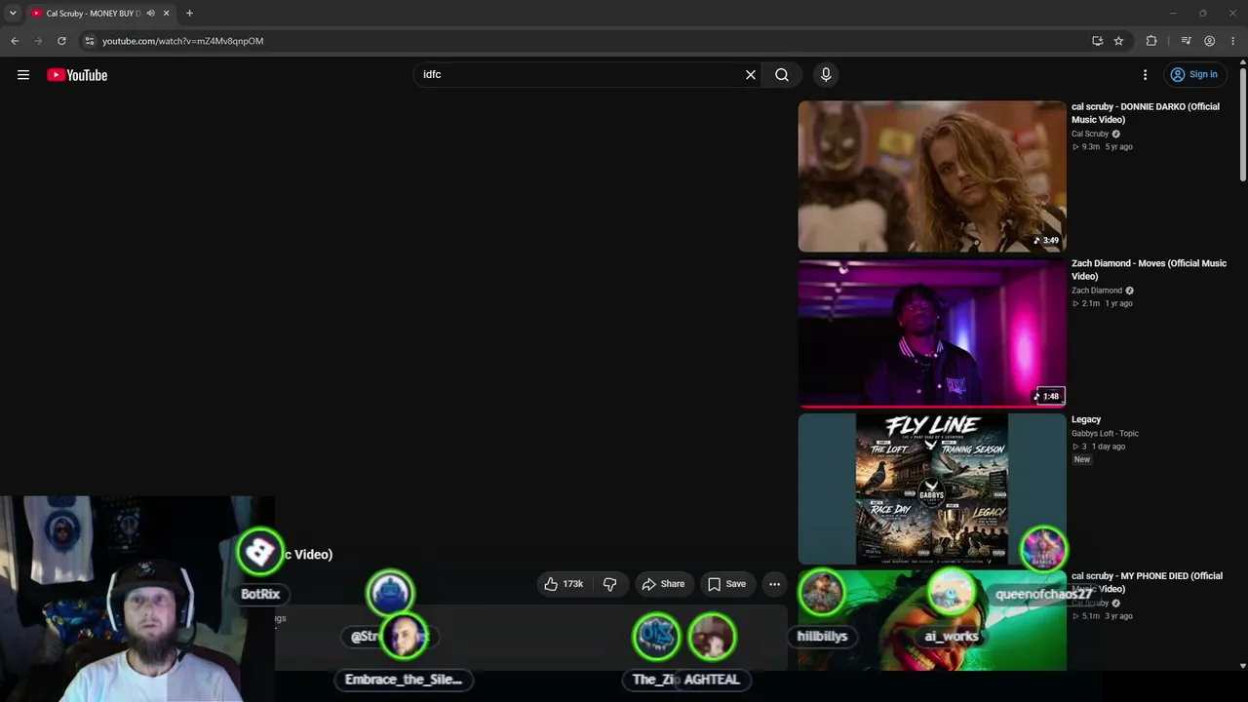Open the Chrome extensions puzzle icon

pyautogui.click(x=1151, y=41)
